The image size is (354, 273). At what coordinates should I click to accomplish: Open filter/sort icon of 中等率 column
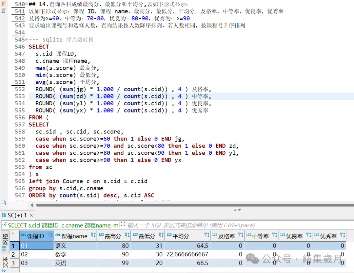point(275,235)
